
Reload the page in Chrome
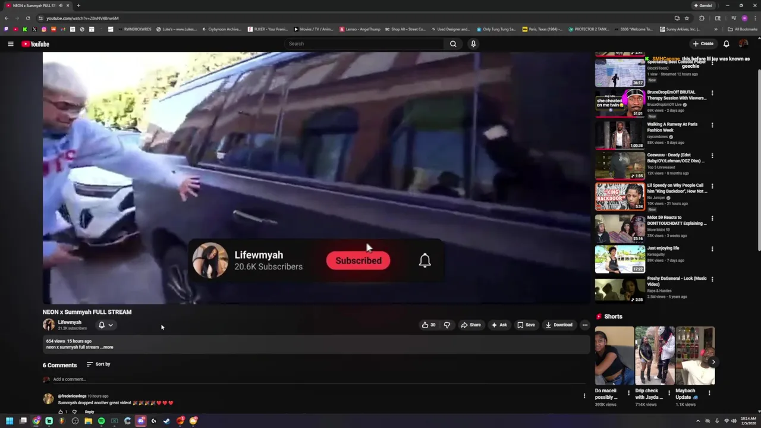pyautogui.click(x=27, y=18)
